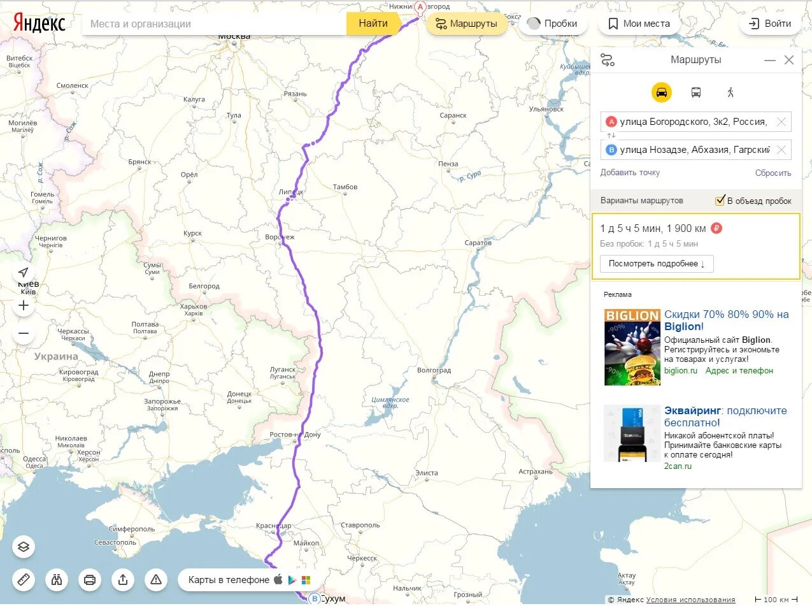The height and width of the screenshot is (606, 812).
Task: Open Biglion ad image
Action: tap(632, 347)
